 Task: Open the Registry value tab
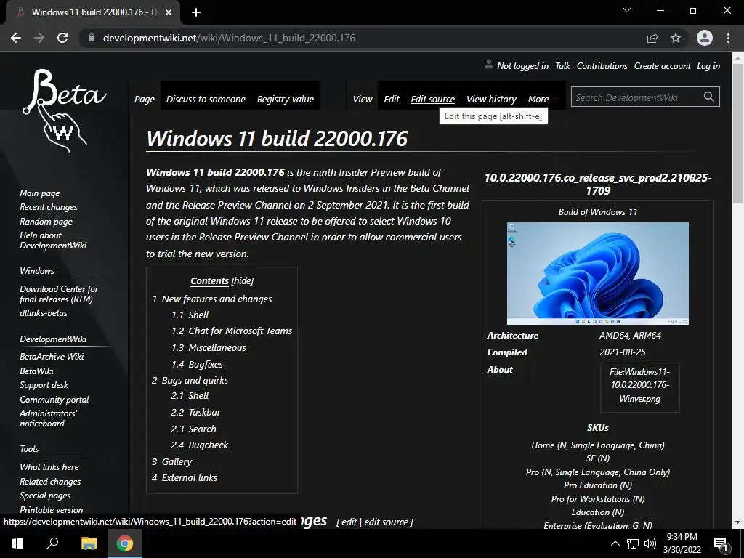coord(285,99)
